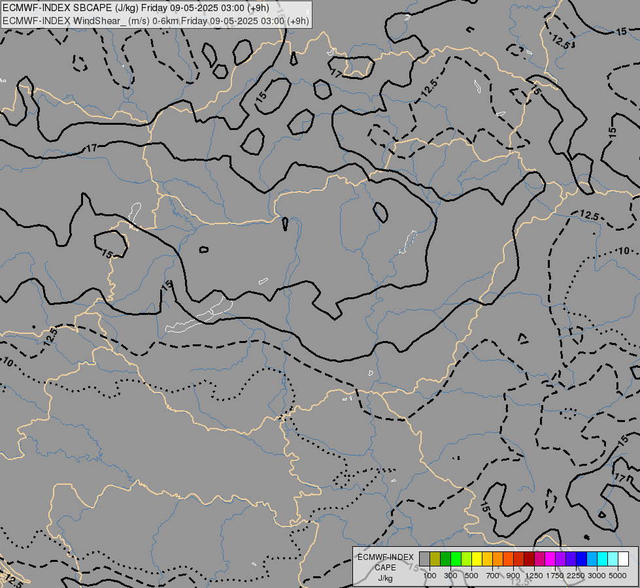Click the 3000 legend scale value

click(597, 576)
